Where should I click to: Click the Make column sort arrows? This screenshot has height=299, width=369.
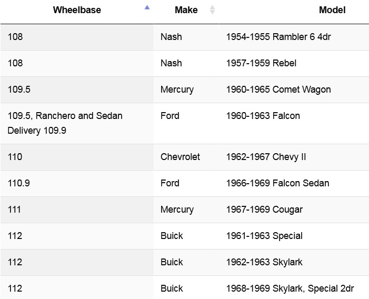[212, 10]
